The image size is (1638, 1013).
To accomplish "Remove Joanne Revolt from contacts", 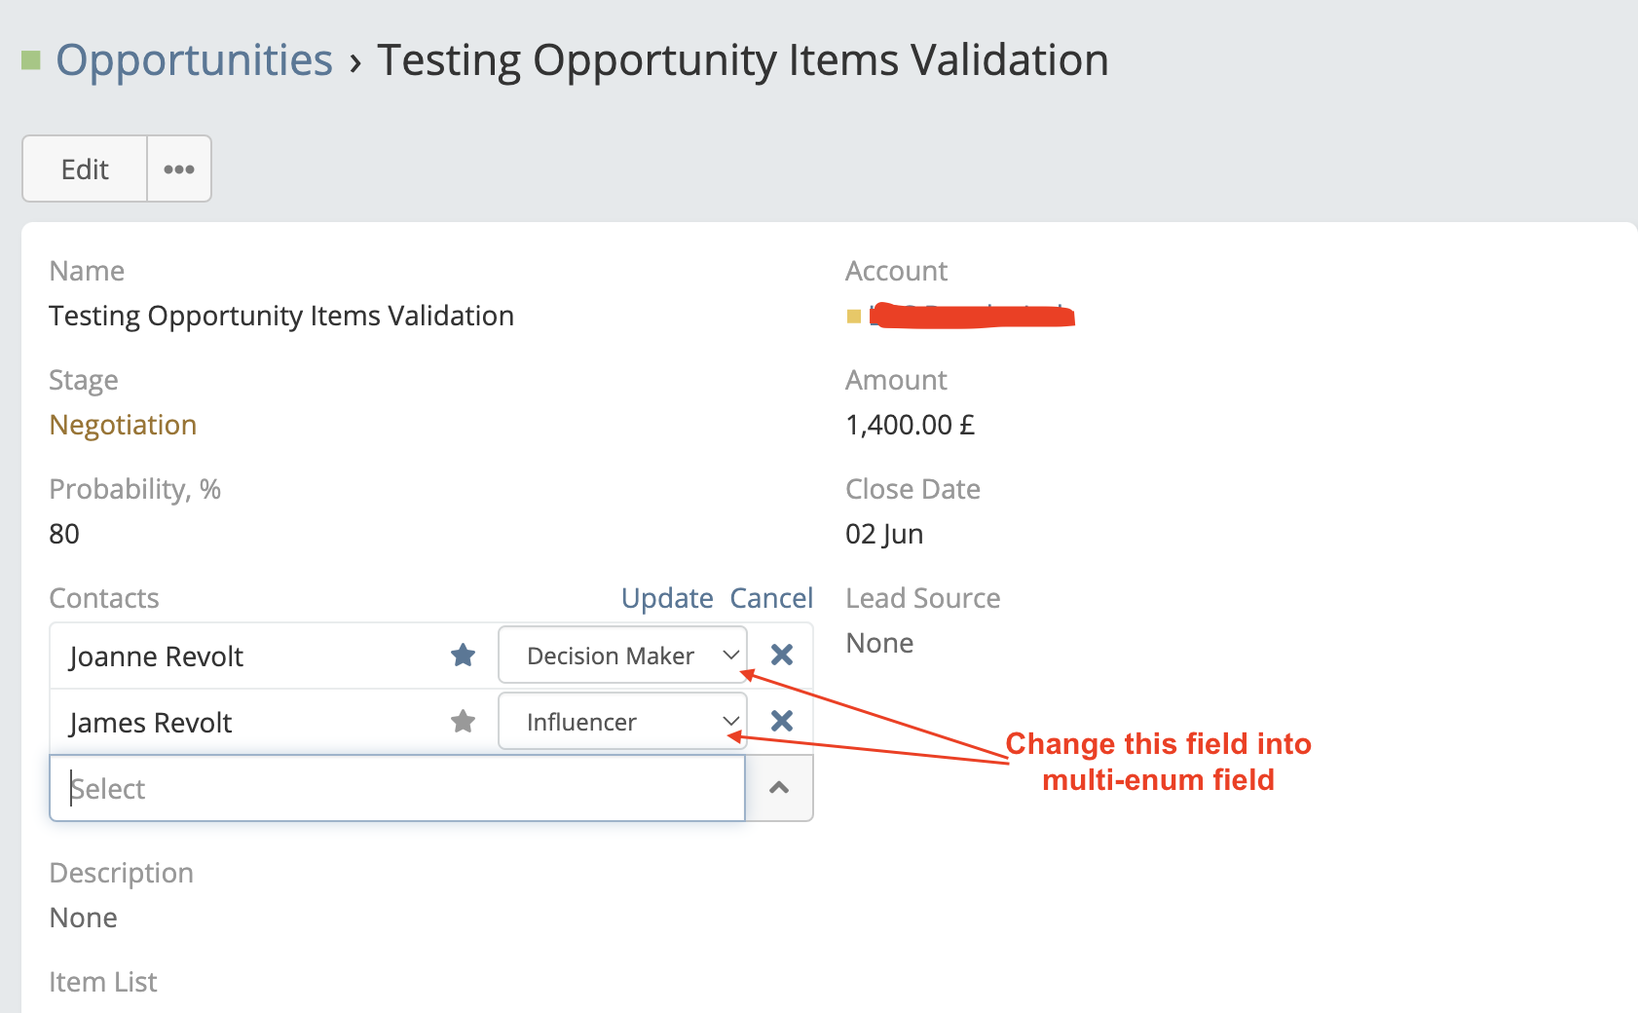I will pyautogui.click(x=781, y=656).
